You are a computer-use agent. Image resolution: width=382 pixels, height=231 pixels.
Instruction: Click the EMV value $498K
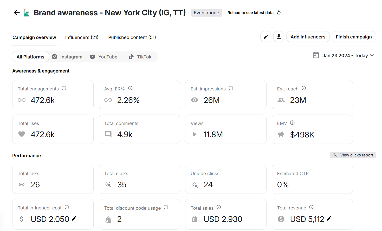click(302, 135)
